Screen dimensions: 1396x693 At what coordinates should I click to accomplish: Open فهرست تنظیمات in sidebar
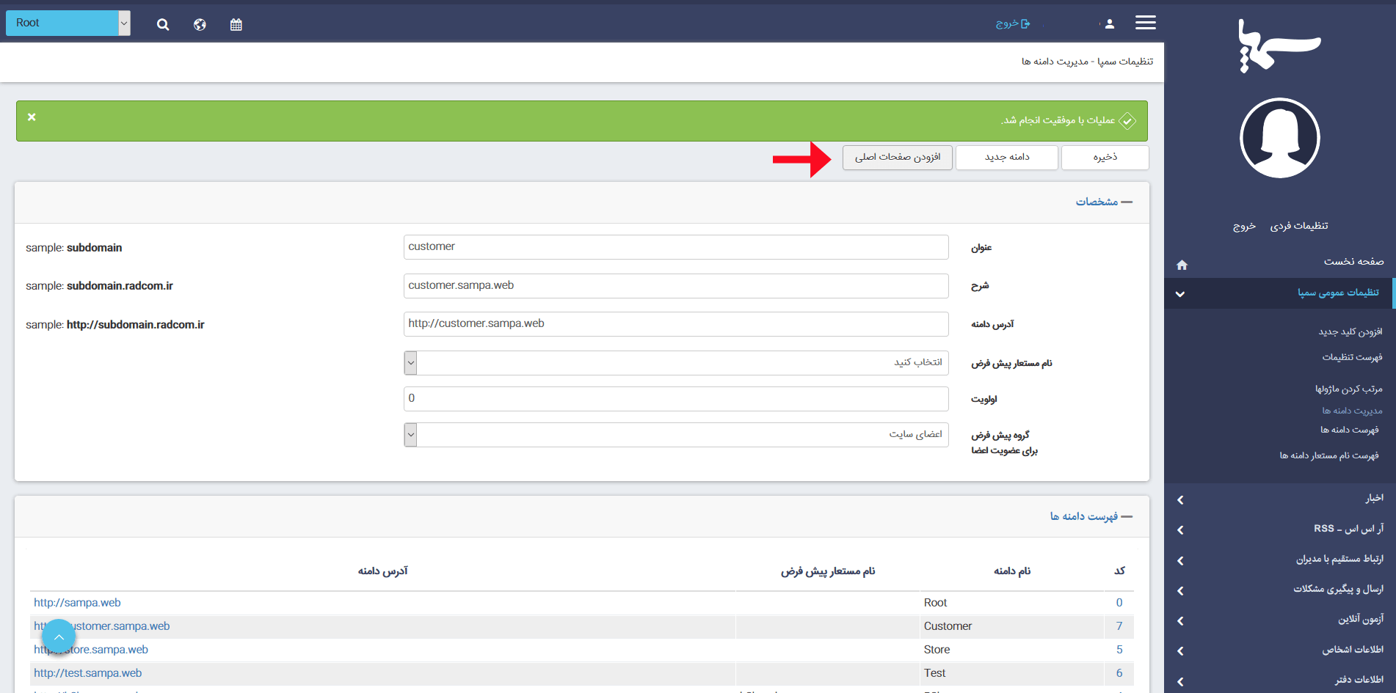[x=1351, y=357]
